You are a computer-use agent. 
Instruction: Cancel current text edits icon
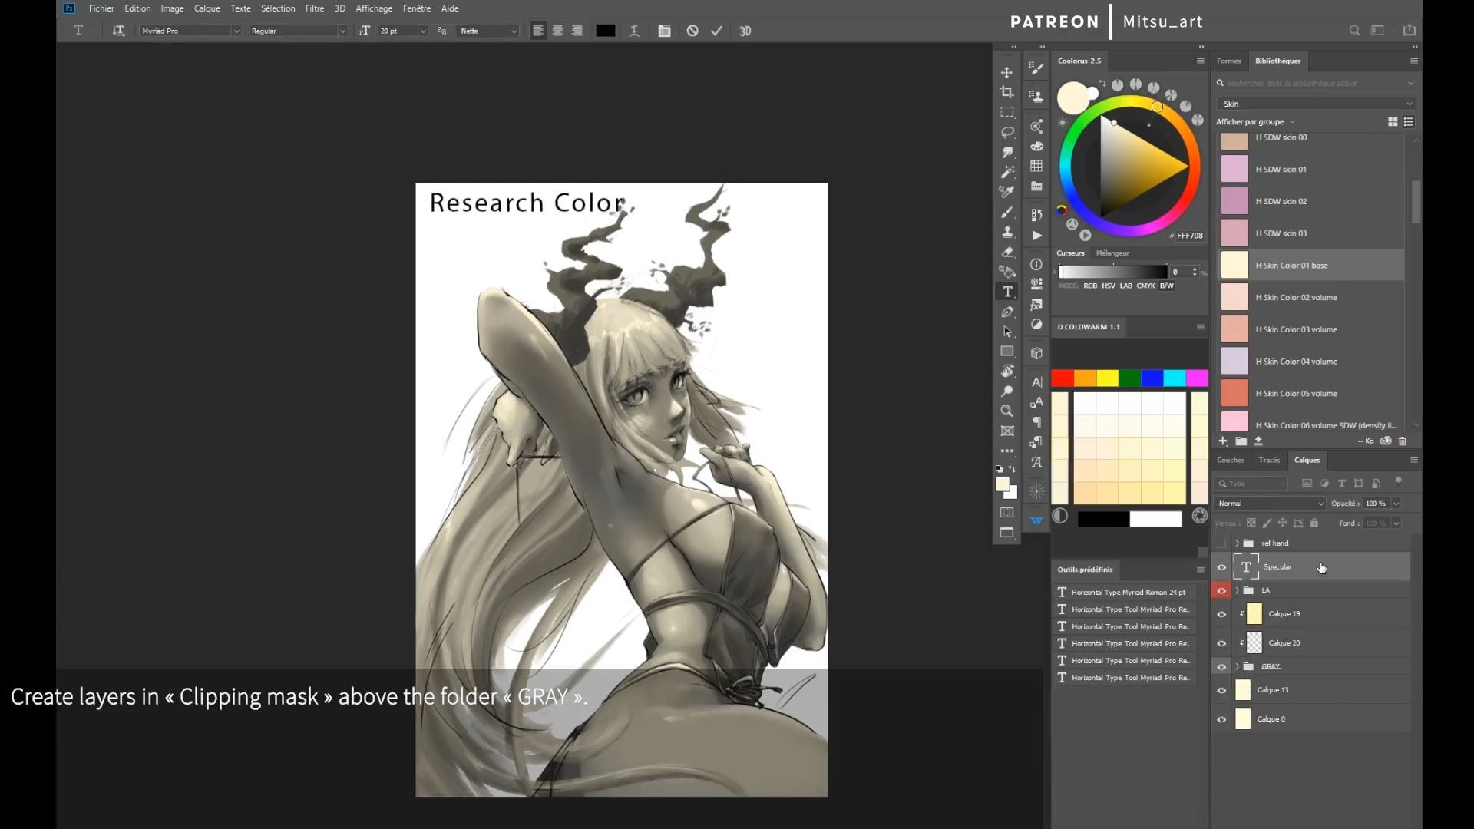pos(692,31)
